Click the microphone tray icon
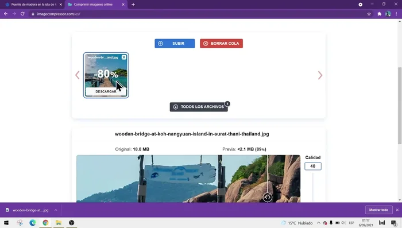 (331, 223)
